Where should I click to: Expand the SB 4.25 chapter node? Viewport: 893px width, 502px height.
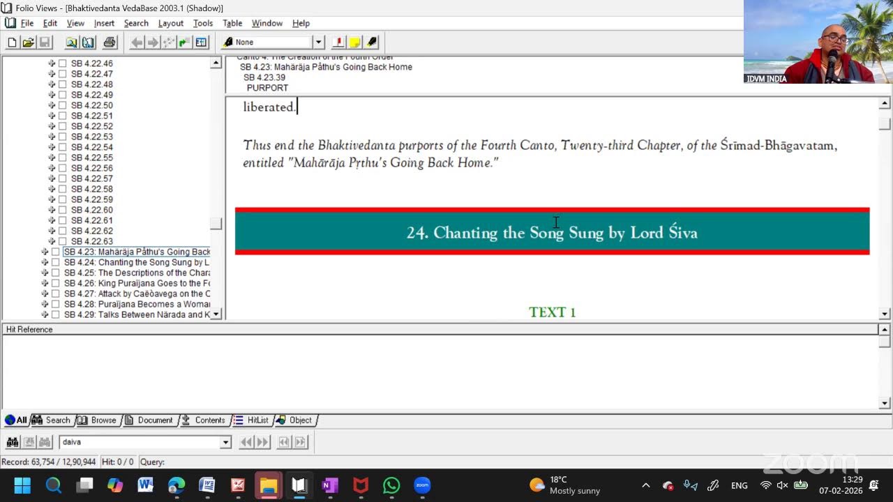pyautogui.click(x=45, y=273)
